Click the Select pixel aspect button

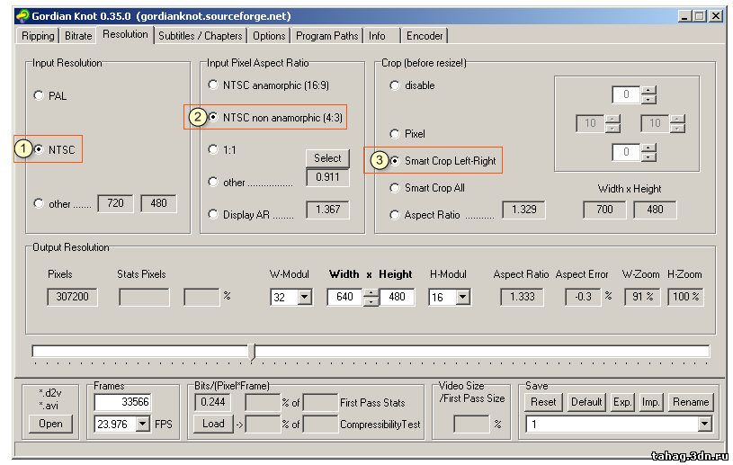pyautogui.click(x=327, y=158)
